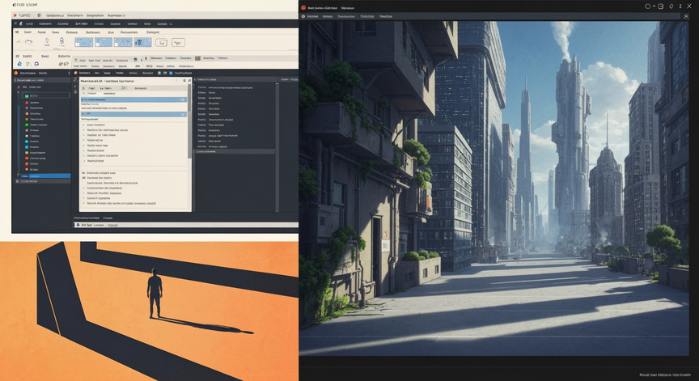Viewport: 699px width, 381px height.
Task: Select the hand pointer tool in the ribbon
Action: click(29, 42)
